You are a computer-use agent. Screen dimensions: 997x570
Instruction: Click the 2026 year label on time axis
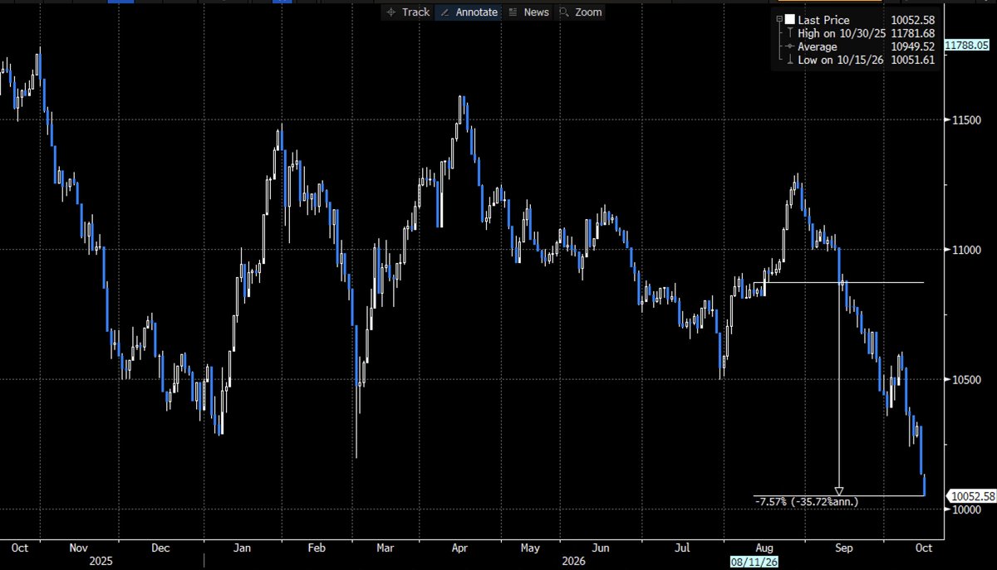[x=573, y=561]
